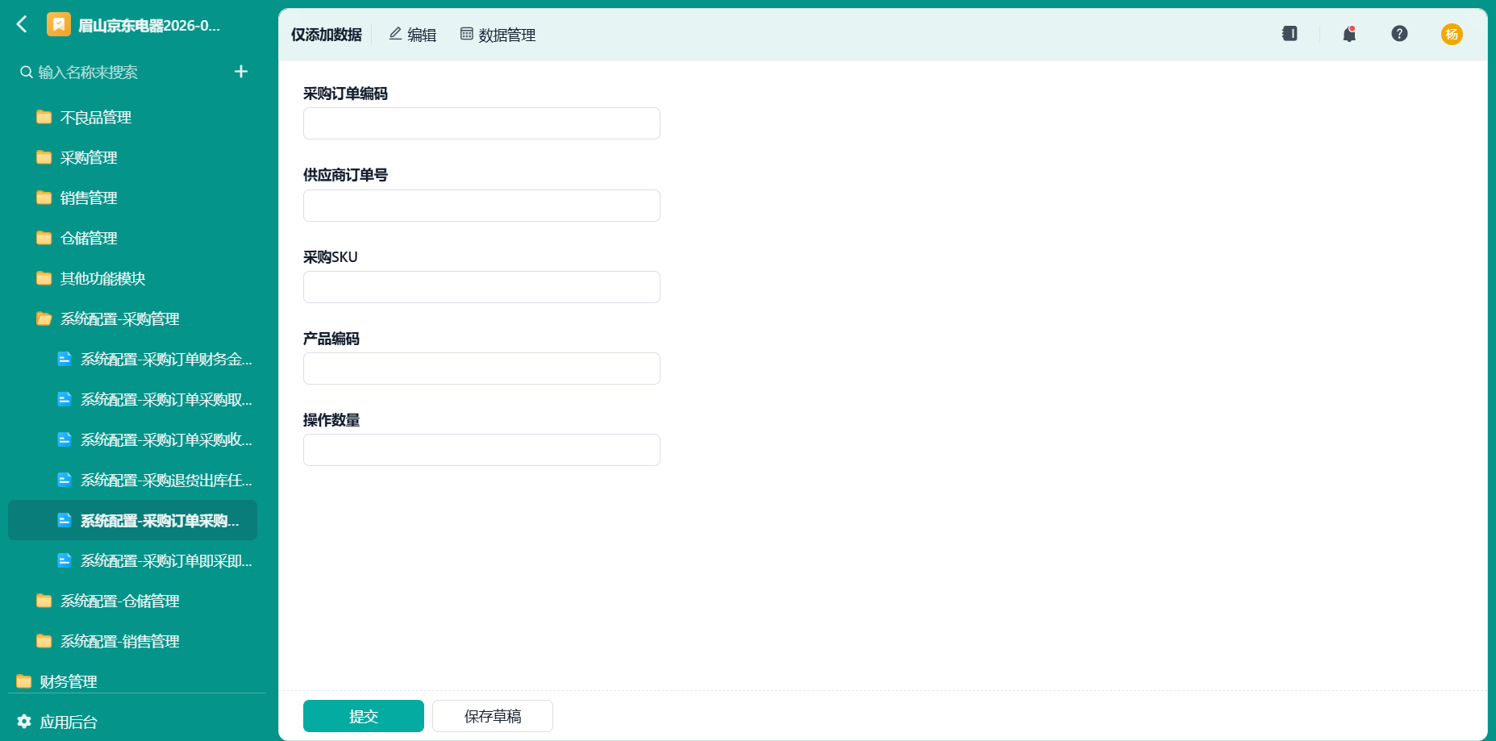This screenshot has width=1496, height=741.
Task: Click the 编辑 pencil icon
Action: click(x=395, y=34)
